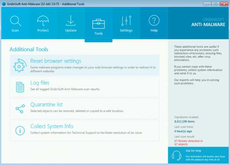Click the 'Last scan time:' label
The height and width of the screenshot is (165, 230).
pos(184,127)
